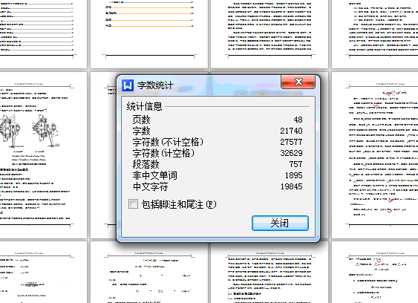Click the 页数 label
This screenshot has height=303, width=418.
pyautogui.click(x=141, y=120)
